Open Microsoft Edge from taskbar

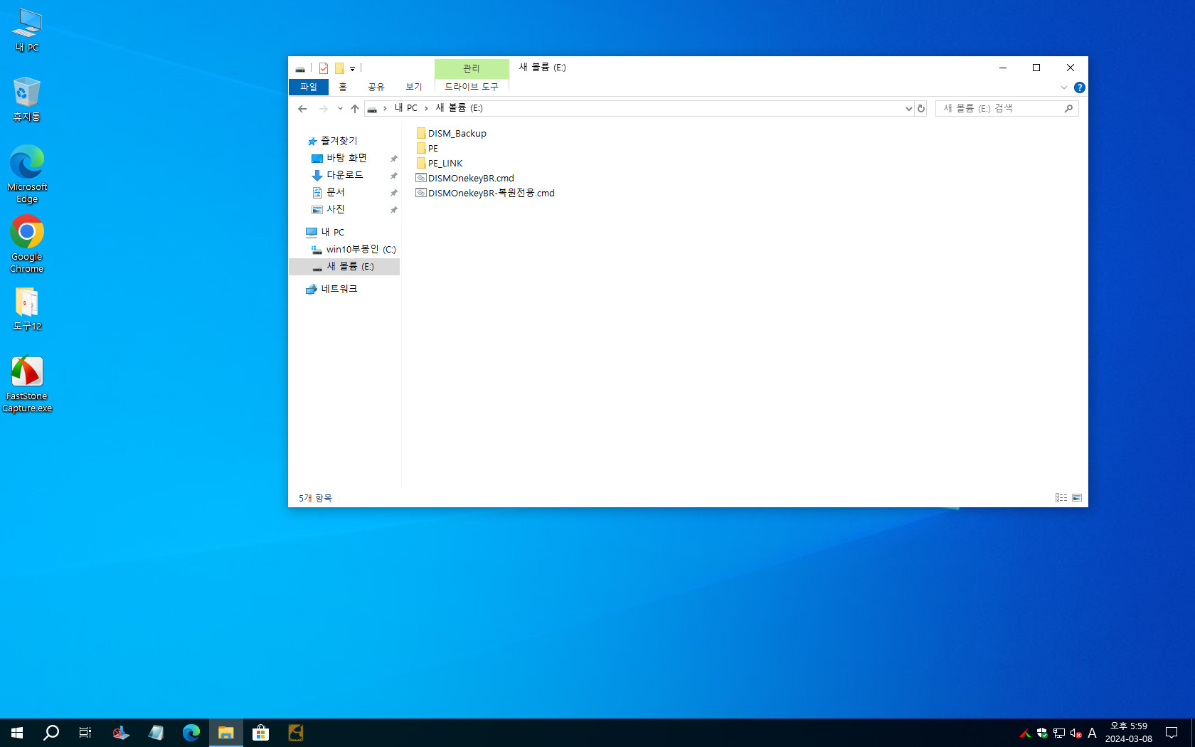tap(191, 733)
